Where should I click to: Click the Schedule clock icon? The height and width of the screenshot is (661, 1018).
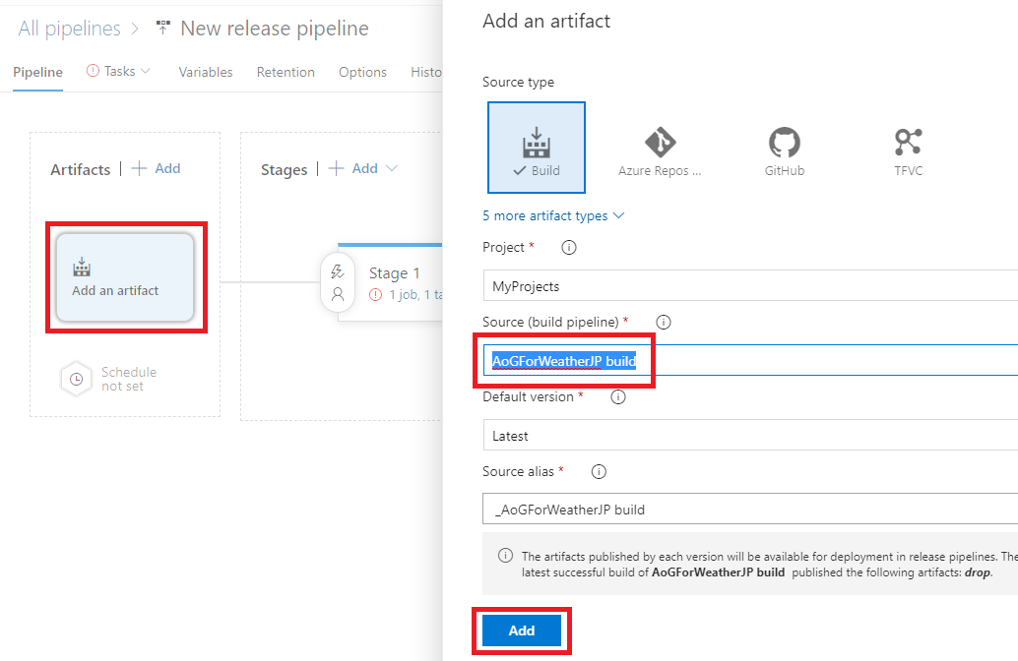pos(77,379)
